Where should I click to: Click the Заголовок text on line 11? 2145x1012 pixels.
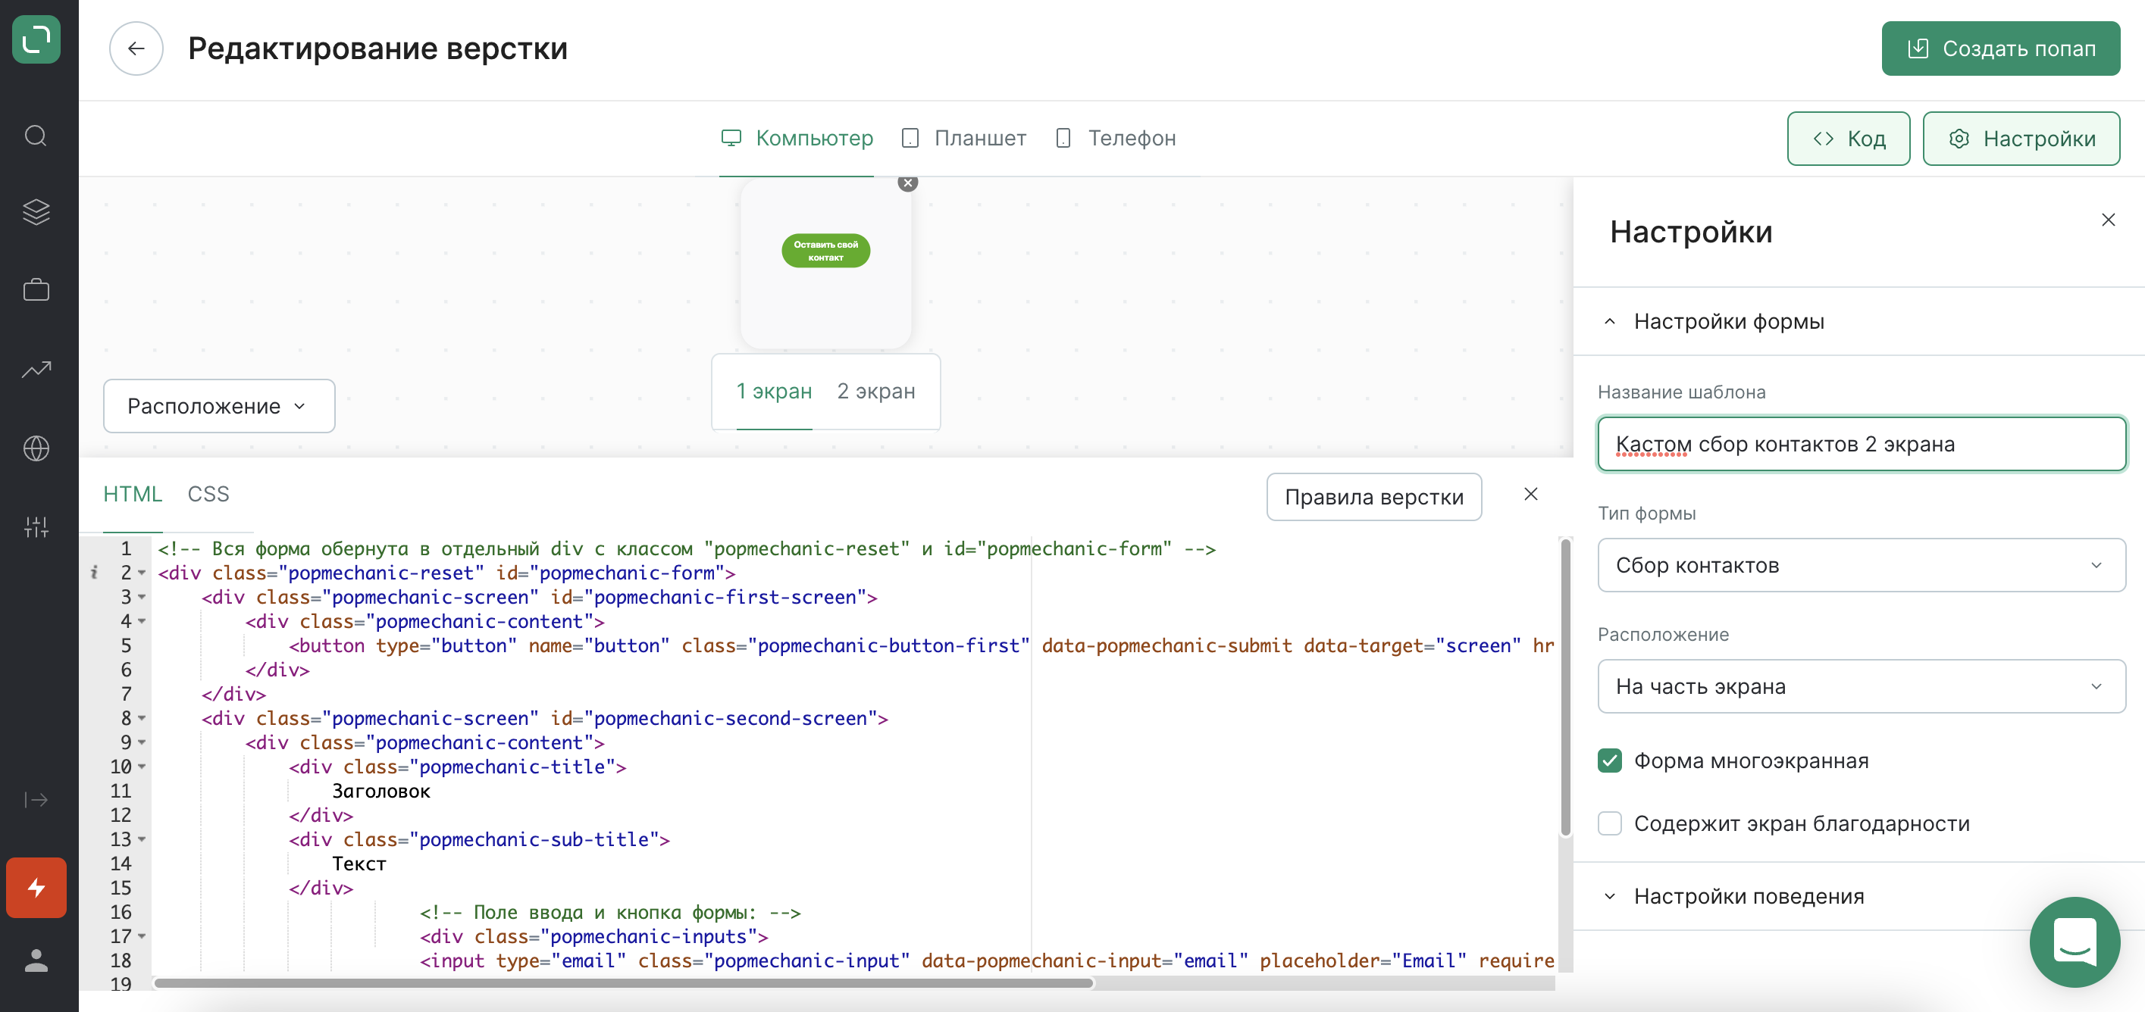[x=380, y=792]
